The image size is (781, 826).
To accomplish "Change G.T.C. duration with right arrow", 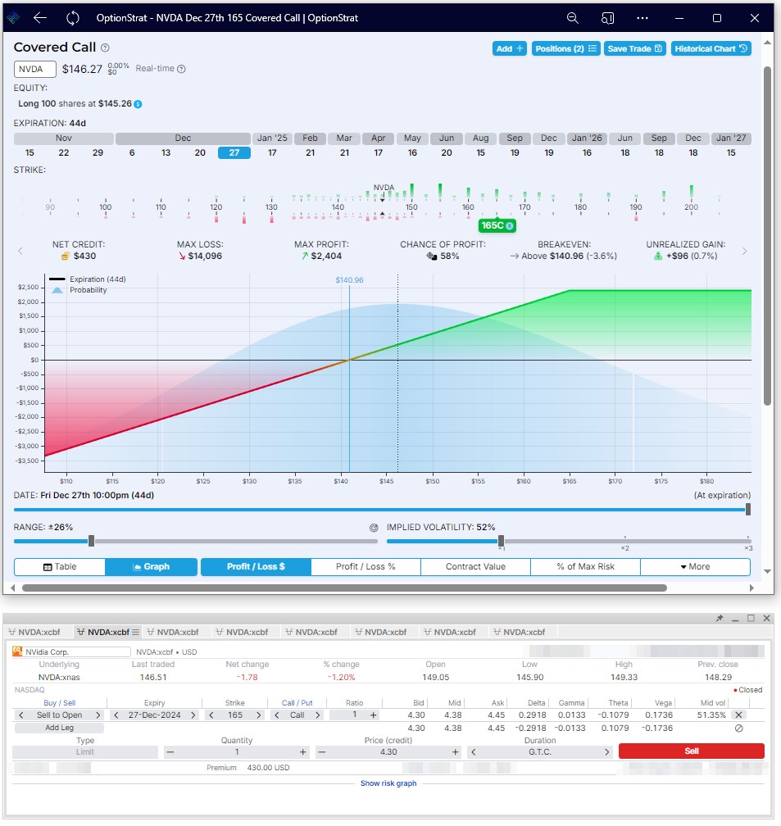I will click(x=606, y=752).
